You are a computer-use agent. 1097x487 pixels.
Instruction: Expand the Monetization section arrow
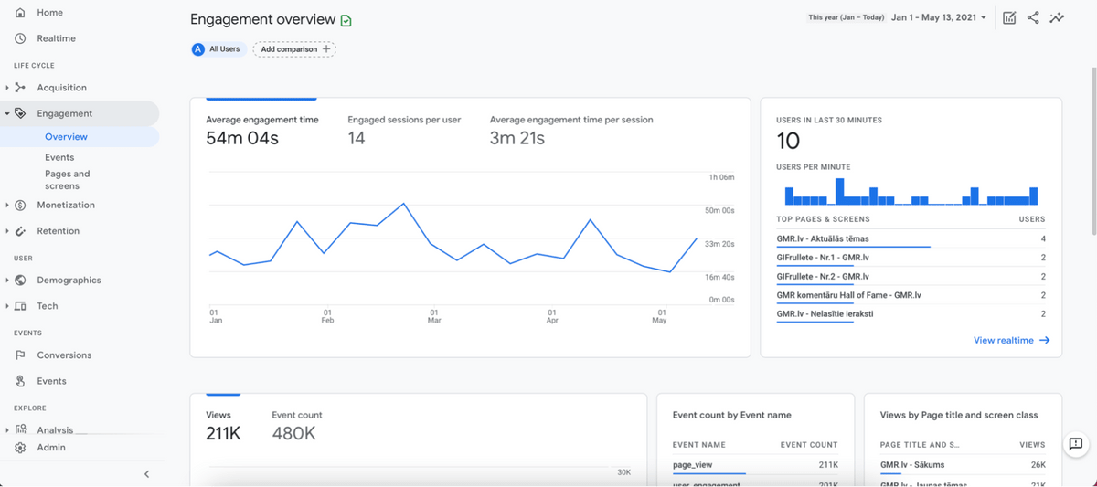click(x=7, y=206)
